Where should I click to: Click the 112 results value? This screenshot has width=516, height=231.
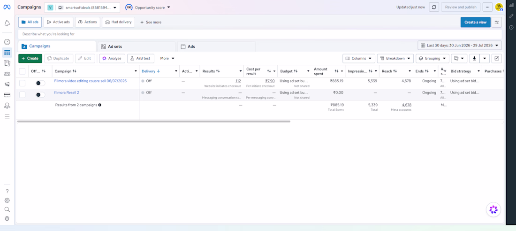238,81
